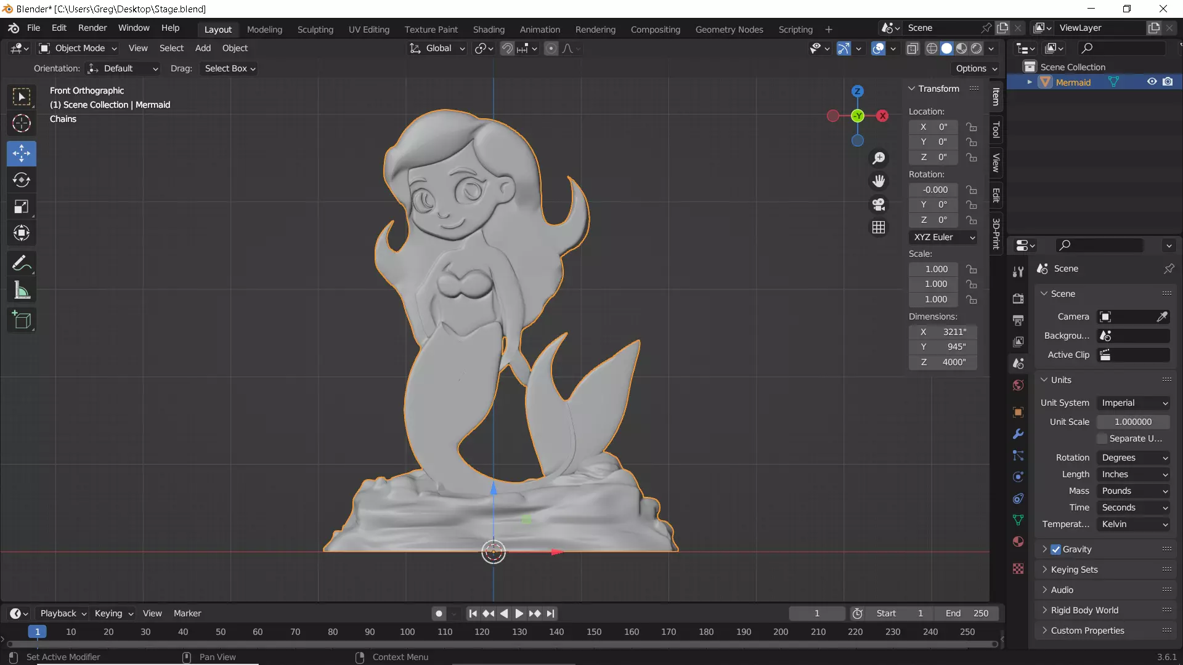
Task: Switch to Shading workspace tab
Action: point(489,29)
